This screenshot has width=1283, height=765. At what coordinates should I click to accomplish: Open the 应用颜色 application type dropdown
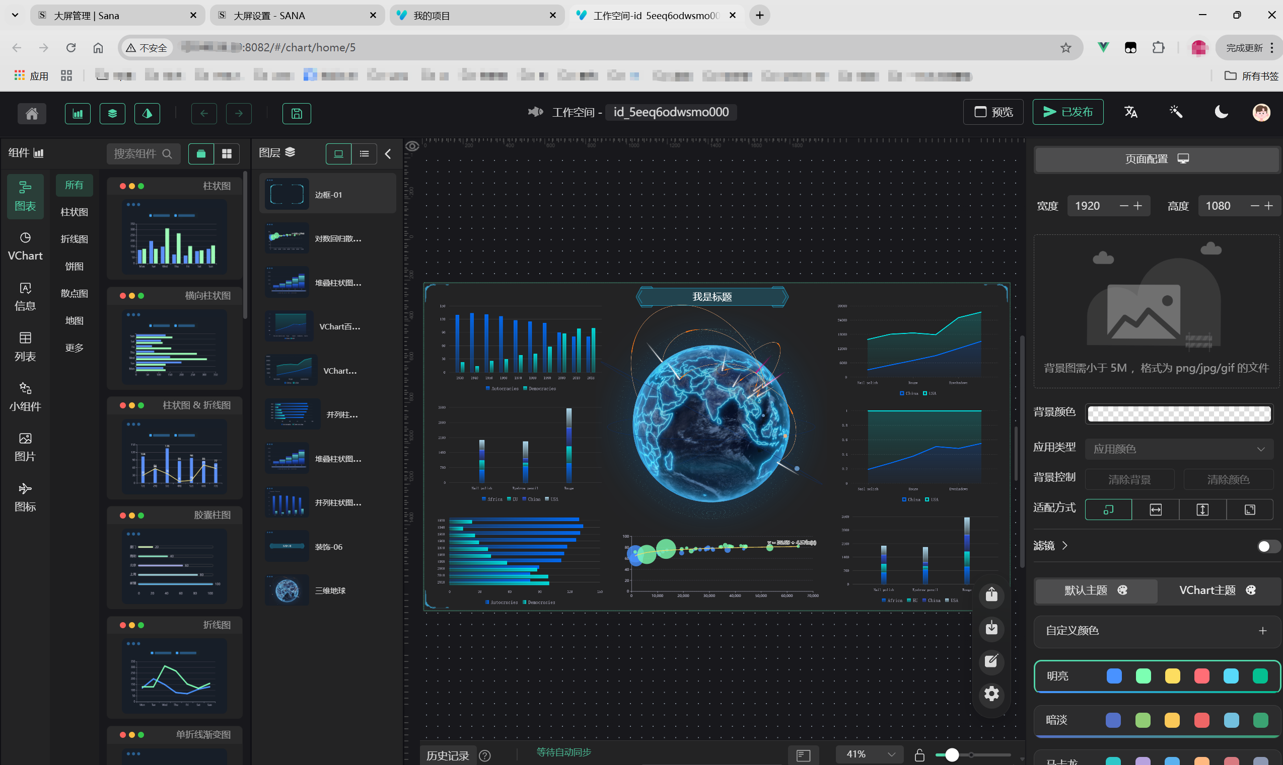(1178, 449)
